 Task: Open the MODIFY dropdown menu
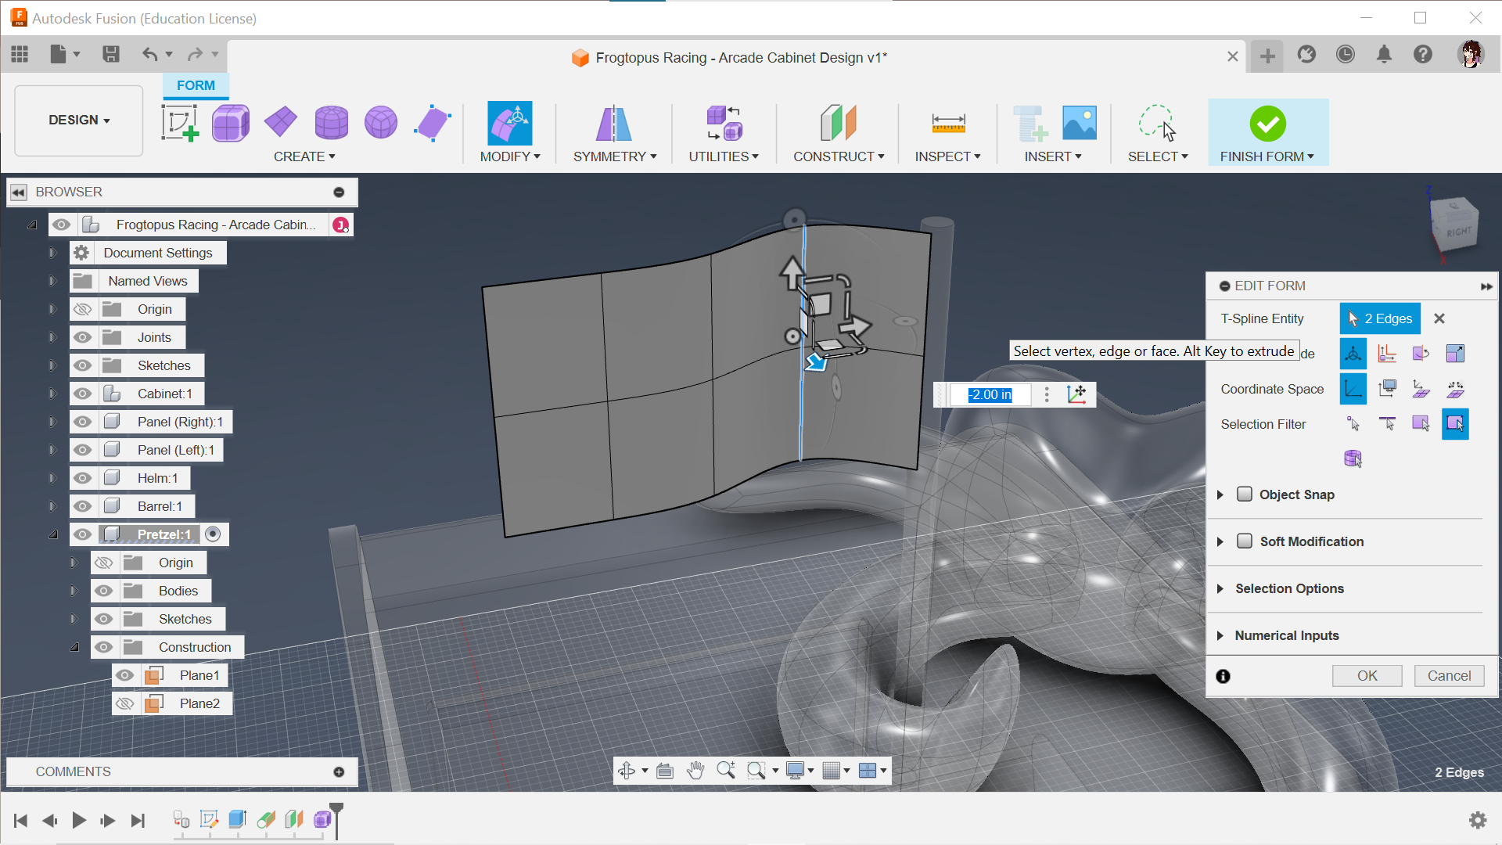coord(508,156)
